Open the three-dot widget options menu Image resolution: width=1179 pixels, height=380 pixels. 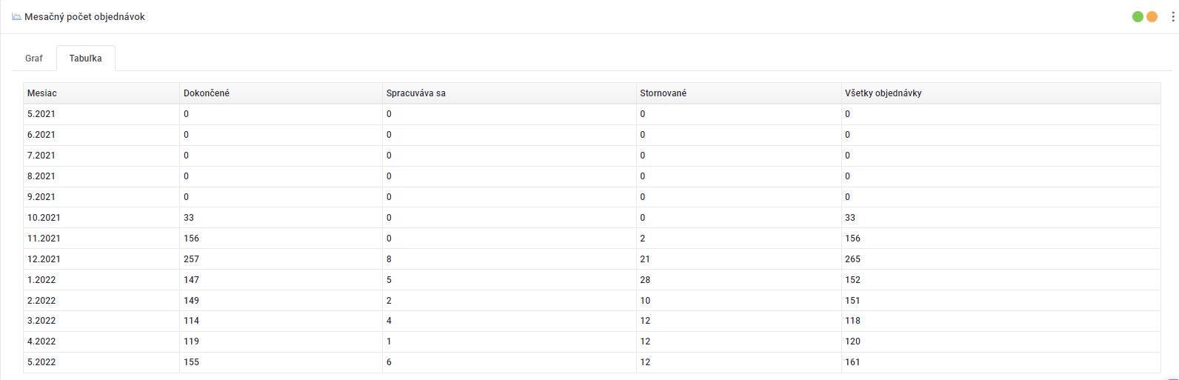pyautogui.click(x=1172, y=16)
